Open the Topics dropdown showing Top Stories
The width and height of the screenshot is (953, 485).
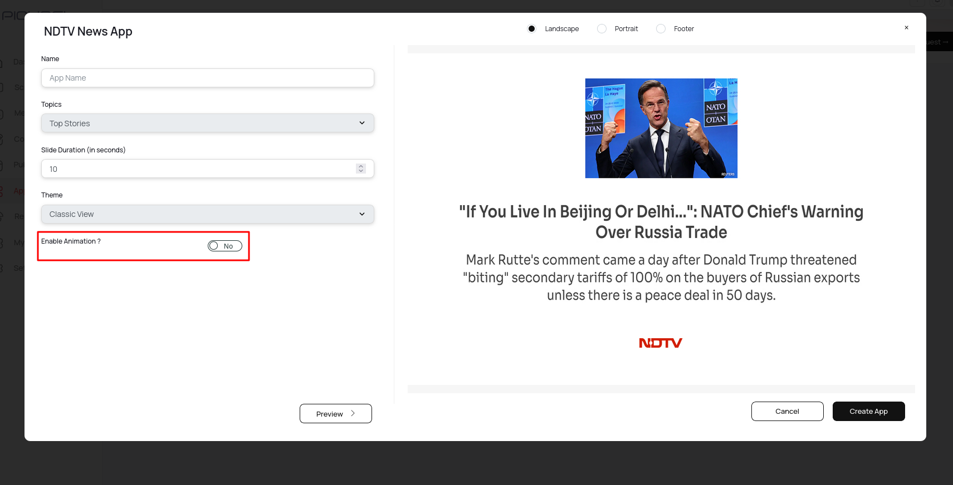[x=207, y=123]
